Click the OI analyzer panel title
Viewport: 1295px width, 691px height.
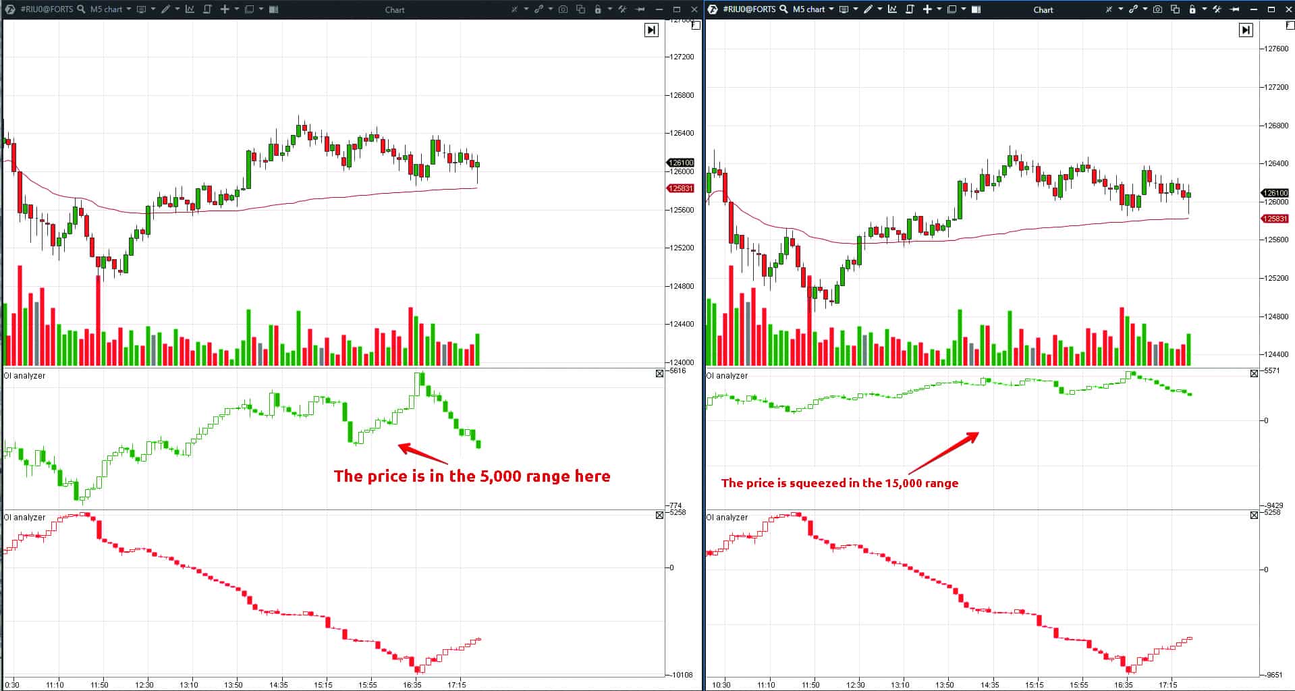24,376
